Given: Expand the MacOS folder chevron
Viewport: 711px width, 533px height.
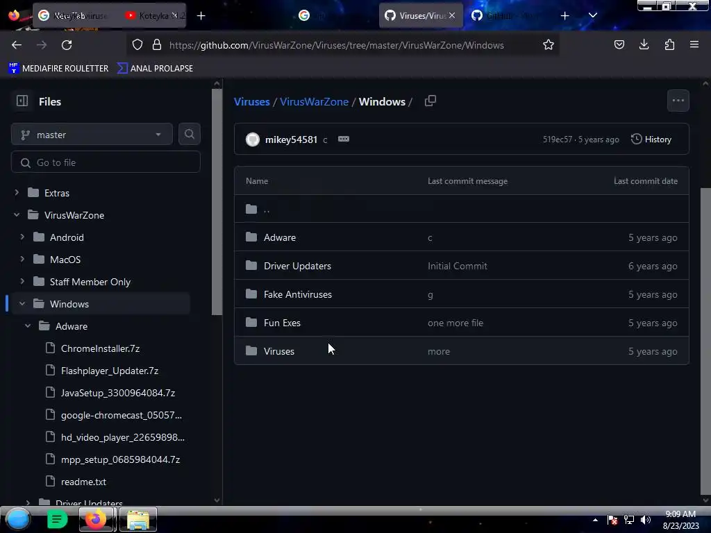Looking at the screenshot, I should 22,260.
